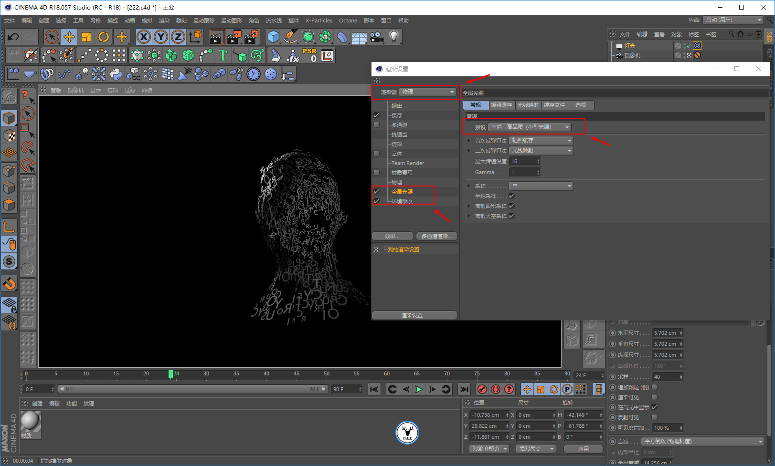Select the 抗锯齿 render settings entry
This screenshot has height=466, width=775.
(399, 135)
